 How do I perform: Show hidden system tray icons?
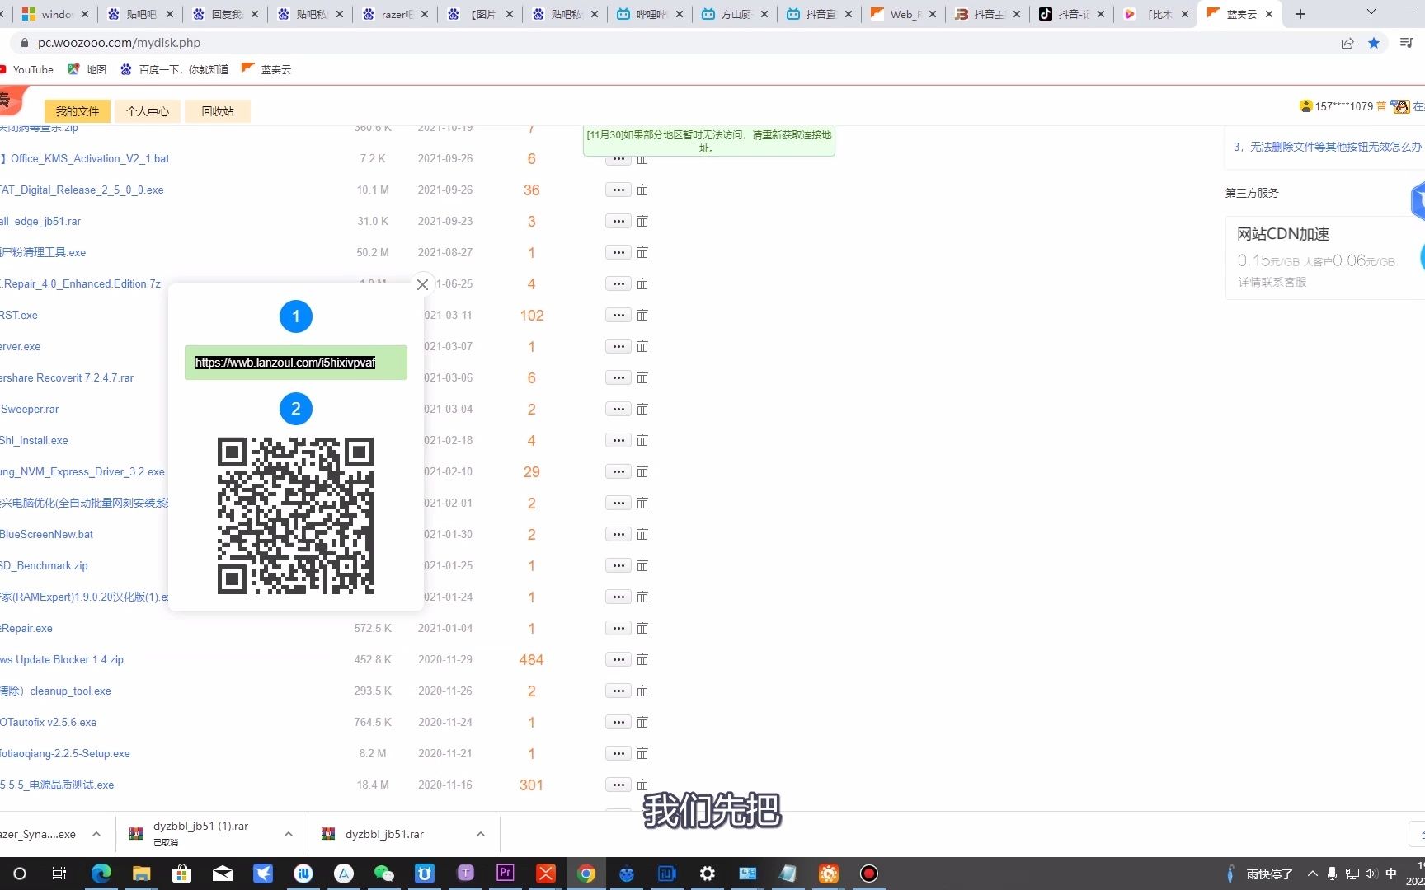[1312, 874]
